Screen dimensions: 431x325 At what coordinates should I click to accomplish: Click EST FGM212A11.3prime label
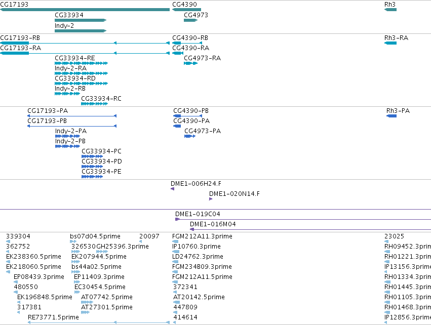coord(202,236)
